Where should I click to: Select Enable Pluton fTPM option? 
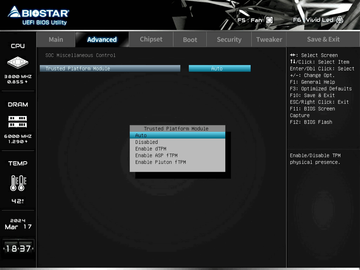pos(177,162)
